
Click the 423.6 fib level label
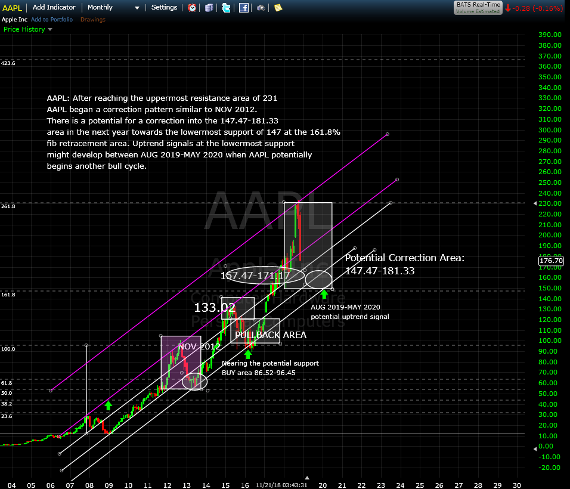click(x=8, y=63)
